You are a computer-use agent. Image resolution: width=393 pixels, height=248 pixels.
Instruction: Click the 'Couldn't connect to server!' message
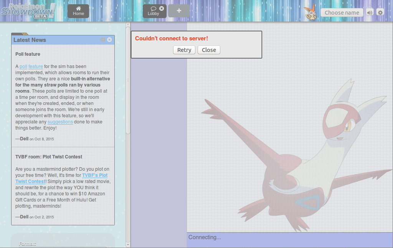[172, 38]
